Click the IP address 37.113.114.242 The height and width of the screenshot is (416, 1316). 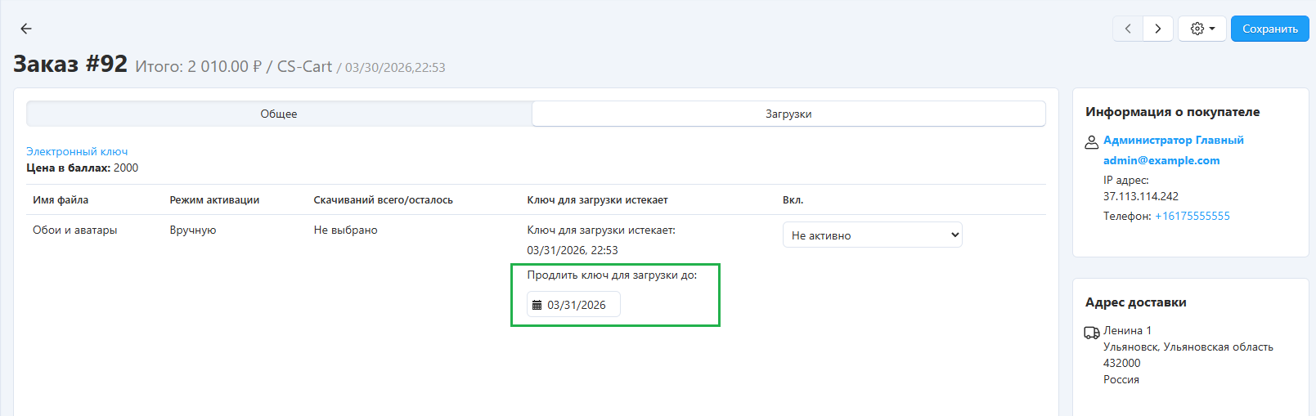pos(1140,196)
